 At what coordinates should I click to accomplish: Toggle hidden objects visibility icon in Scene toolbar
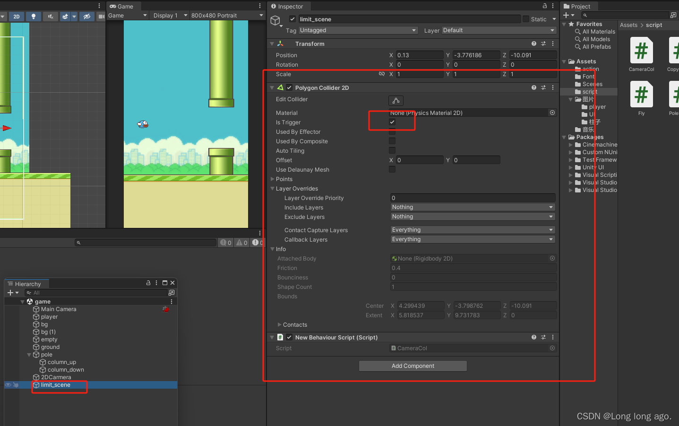[x=86, y=17]
